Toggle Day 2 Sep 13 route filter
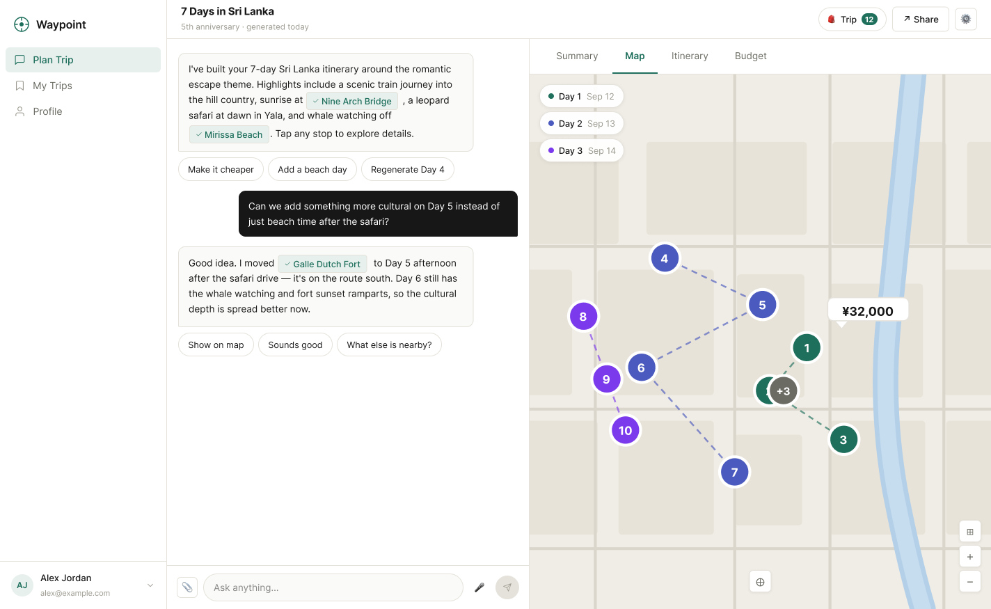Image resolution: width=991 pixels, height=609 pixels. coord(582,123)
